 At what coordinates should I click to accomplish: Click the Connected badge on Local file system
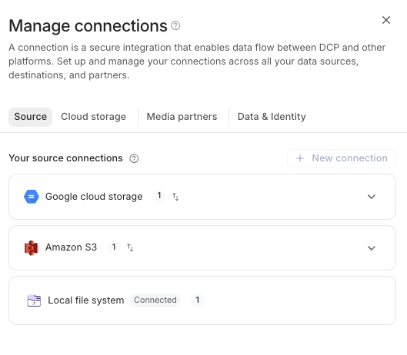click(155, 300)
